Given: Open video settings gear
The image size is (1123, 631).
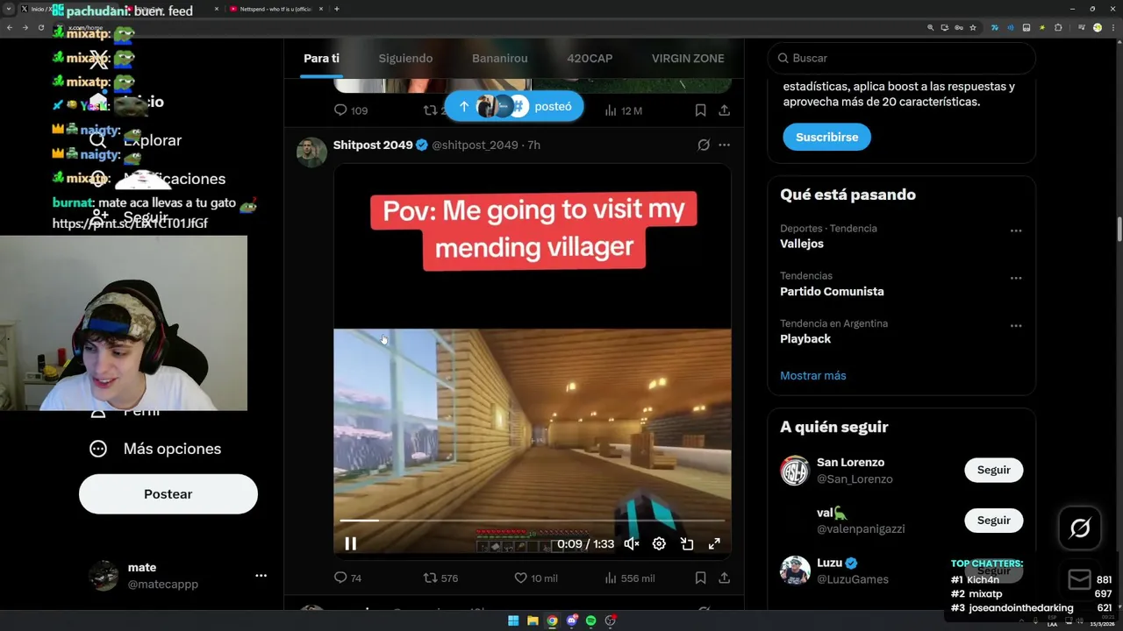Looking at the screenshot, I should (x=659, y=543).
